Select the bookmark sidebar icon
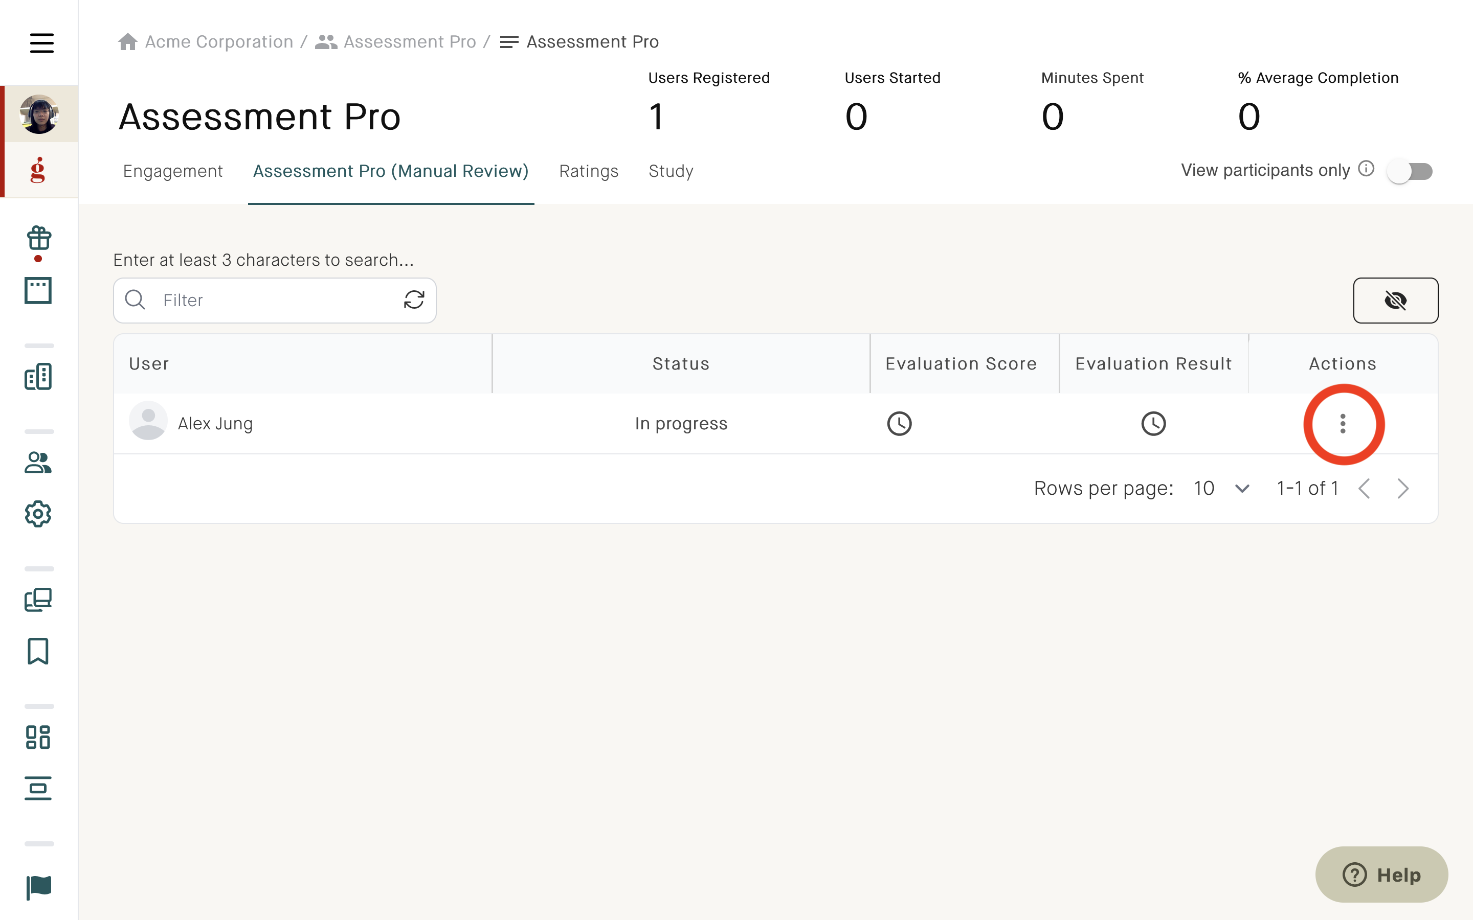 pyautogui.click(x=38, y=651)
